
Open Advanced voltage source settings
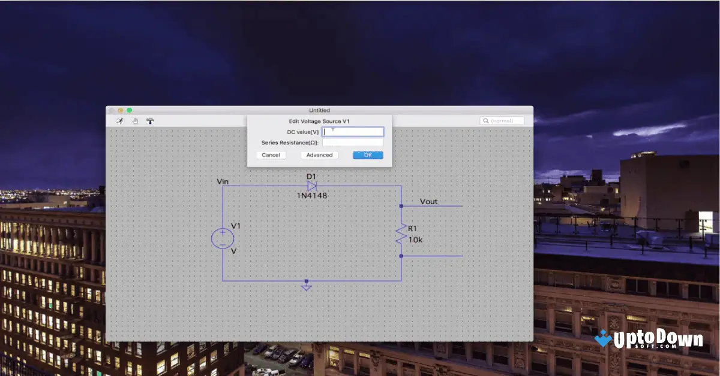click(x=319, y=154)
